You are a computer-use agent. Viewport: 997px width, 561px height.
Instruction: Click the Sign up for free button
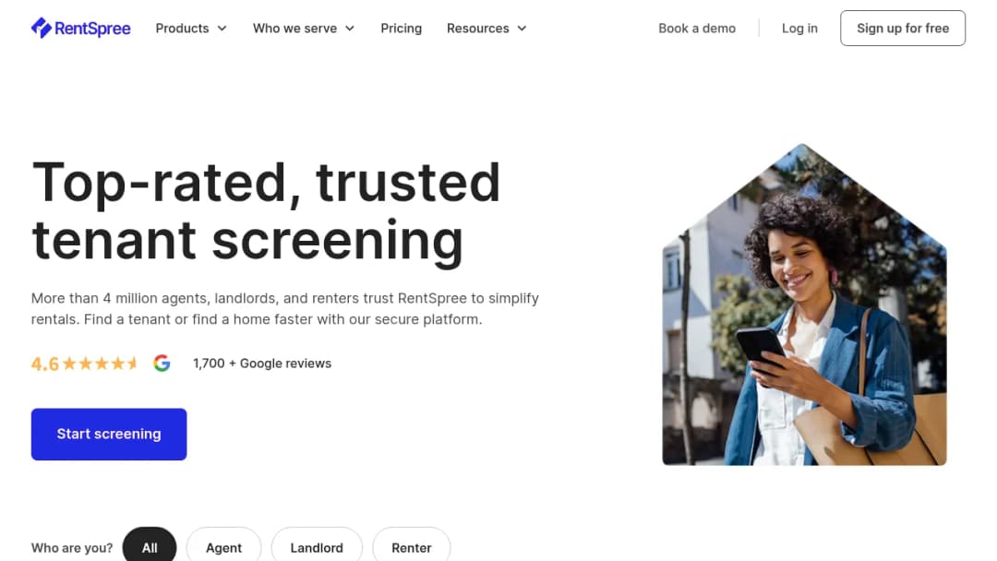click(x=903, y=28)
